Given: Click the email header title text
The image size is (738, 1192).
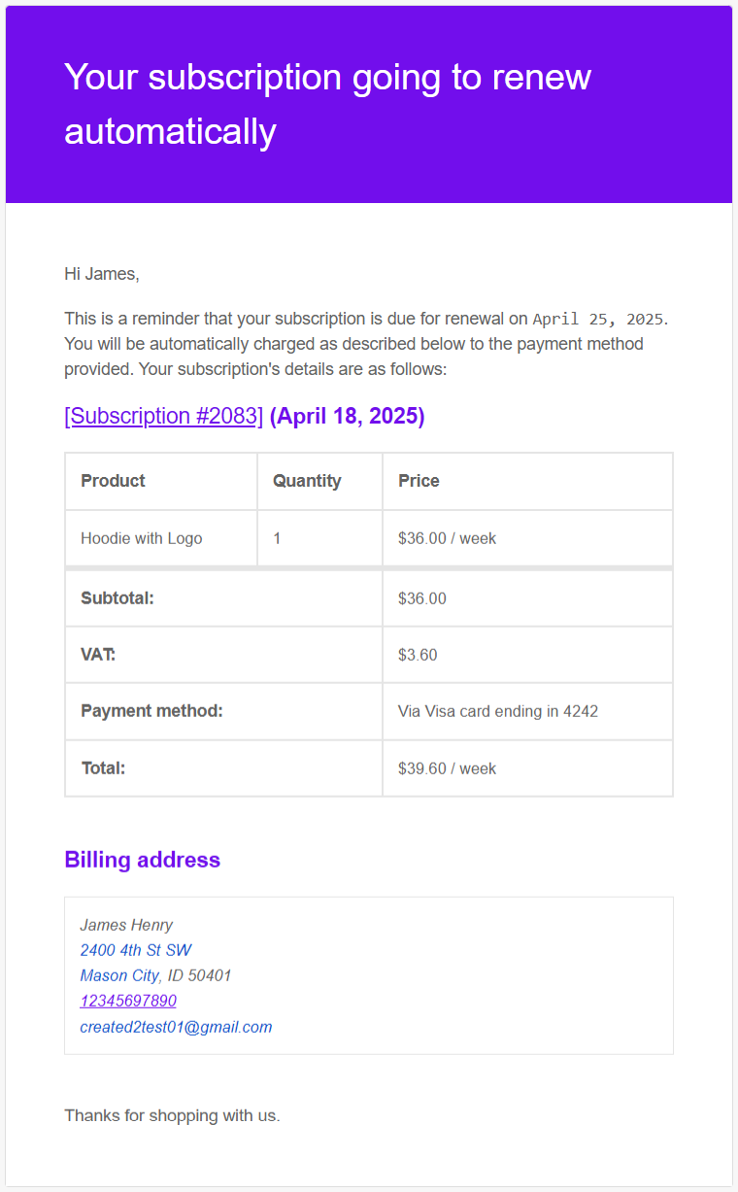Looking at the screenshot, I should 327,103.
